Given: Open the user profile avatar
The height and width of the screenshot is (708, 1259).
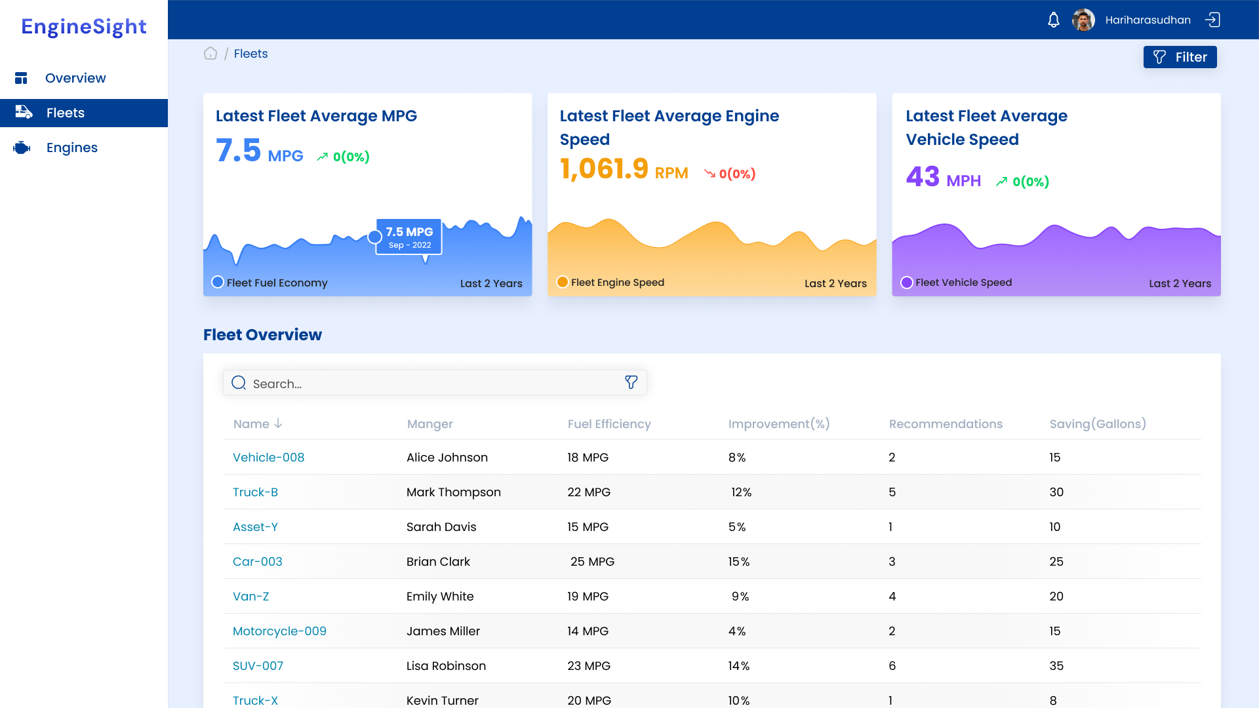Looking at the screenshot, I should pos(1083,20).
